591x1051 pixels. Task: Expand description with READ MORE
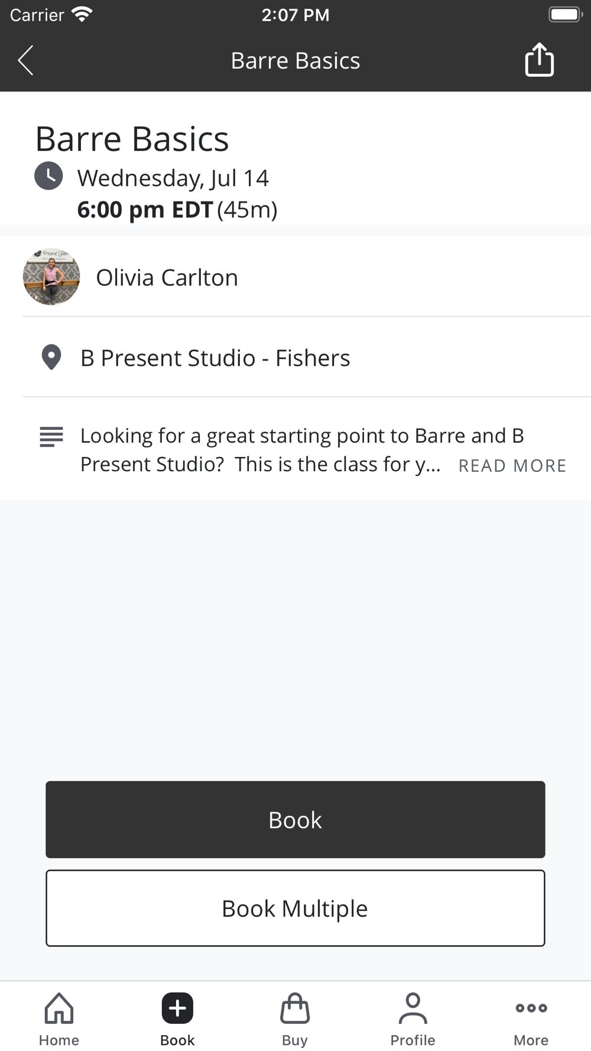(x=512, y=466)
